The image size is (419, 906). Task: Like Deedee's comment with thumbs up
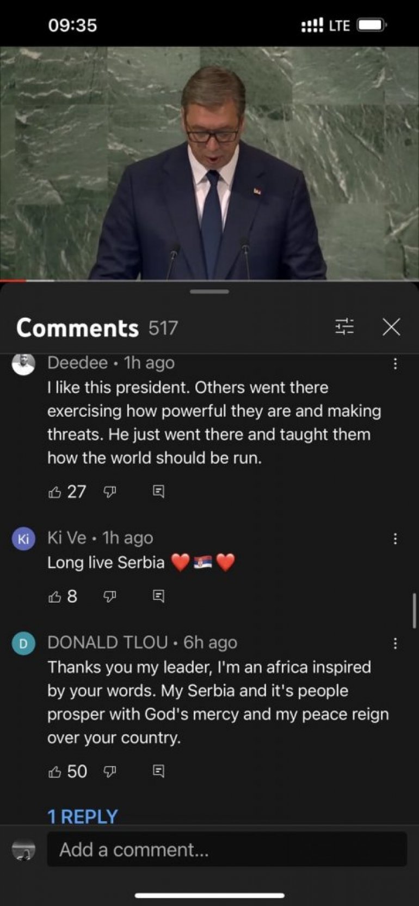pos(54,492)
